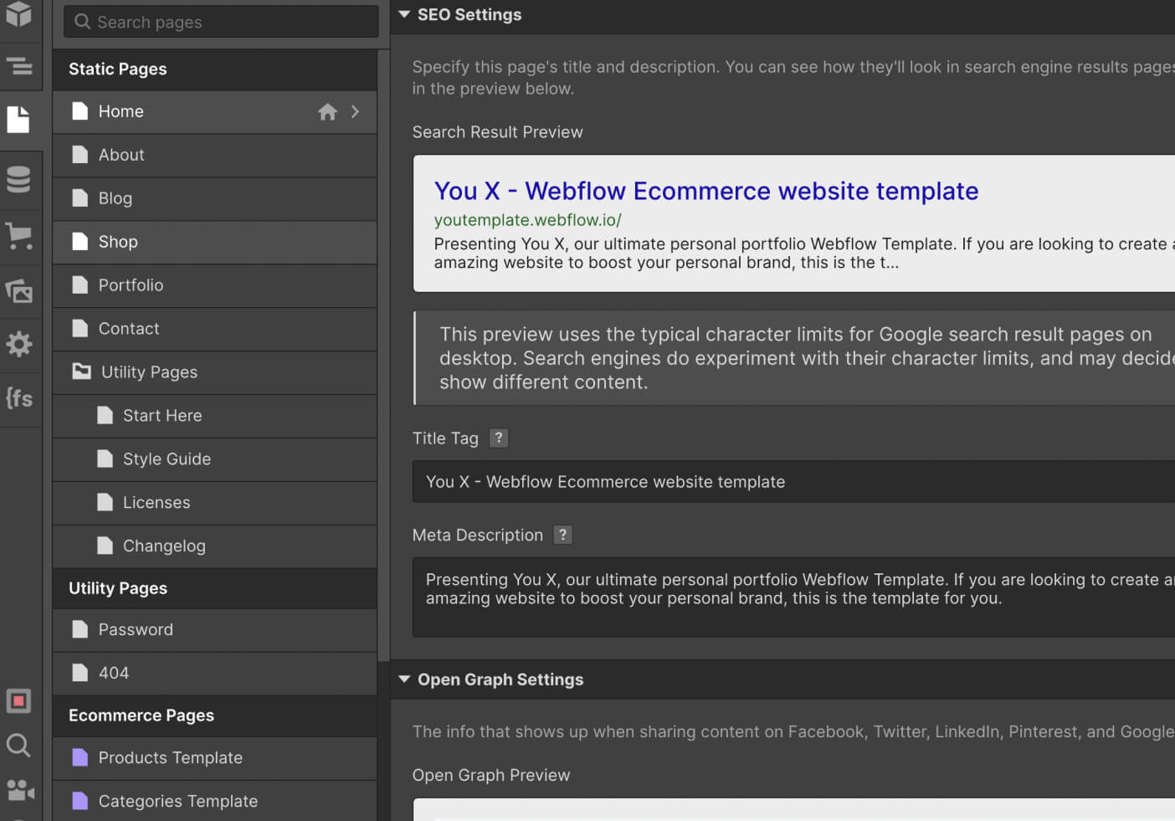Open the Add Elements panel
This screenshot has height=821, width=1175.
click(x=20, y=14)
